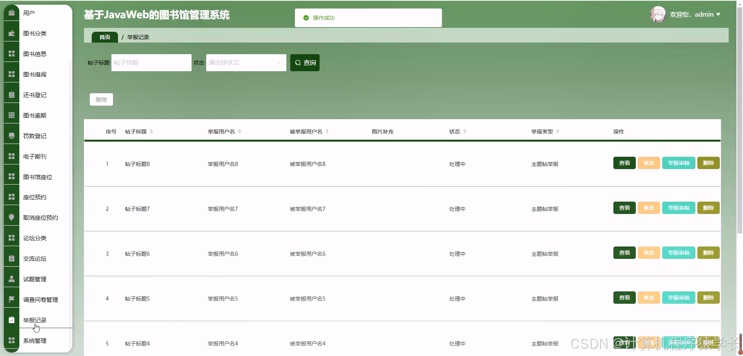Viewport: 743px width, 356px height.
Task: Click 举报审核 for row 帖子标题6
Action: (679, 253)
